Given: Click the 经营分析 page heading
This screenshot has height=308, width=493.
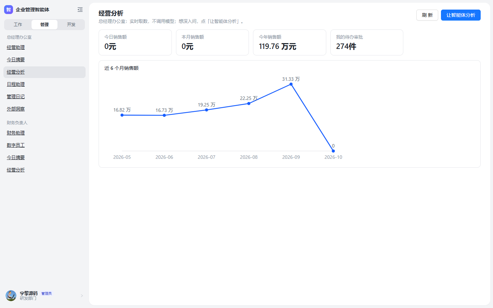Looking at the screenshot, I should [111, 13].
